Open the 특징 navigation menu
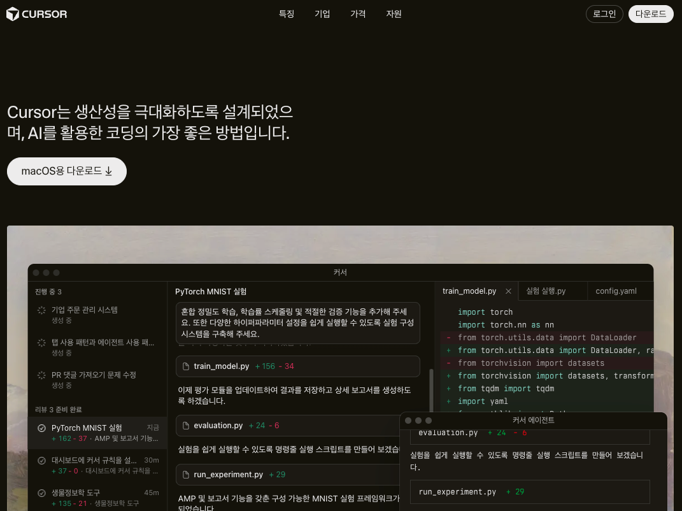The width and height of the screenshot is (682, 511). pos(286,14)
